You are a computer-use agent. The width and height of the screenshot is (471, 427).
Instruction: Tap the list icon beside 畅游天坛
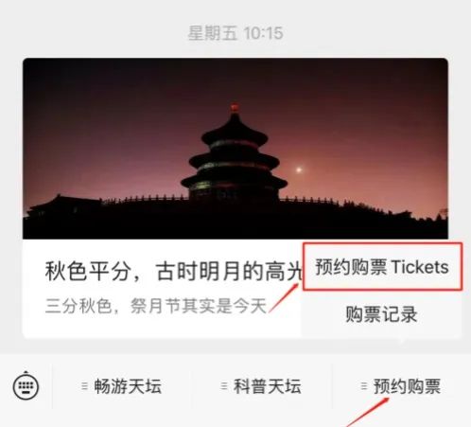84,386
